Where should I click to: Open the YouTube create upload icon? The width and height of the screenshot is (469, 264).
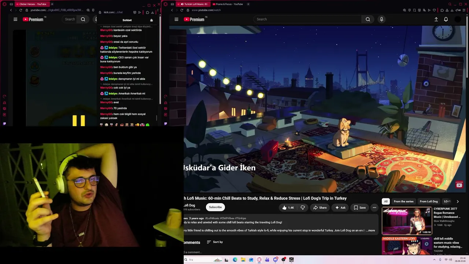[x=436, y=19]
